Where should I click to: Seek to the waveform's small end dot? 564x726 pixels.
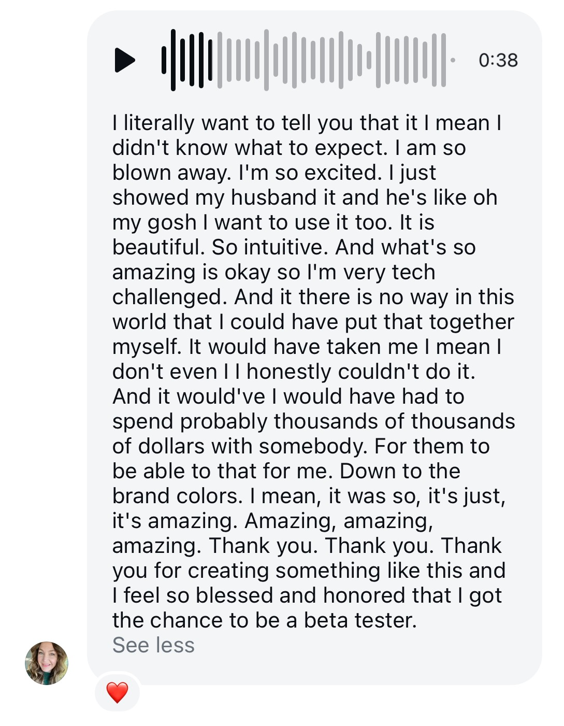click(453, 60)
